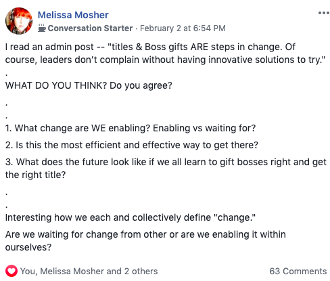
Task: Open Melissa Mosher's profile picture
Action: pos(19,21)
